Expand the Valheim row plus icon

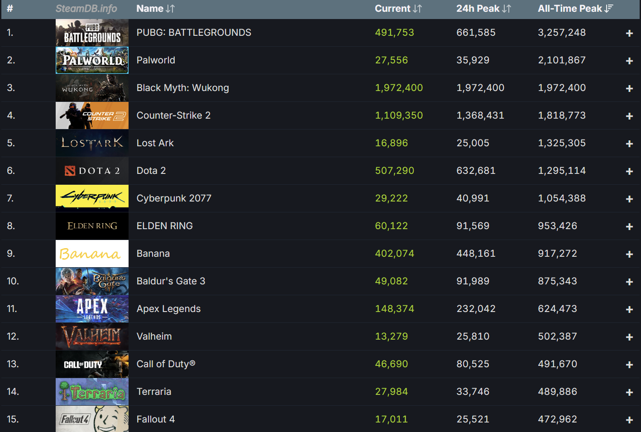(x=629, y=337)
